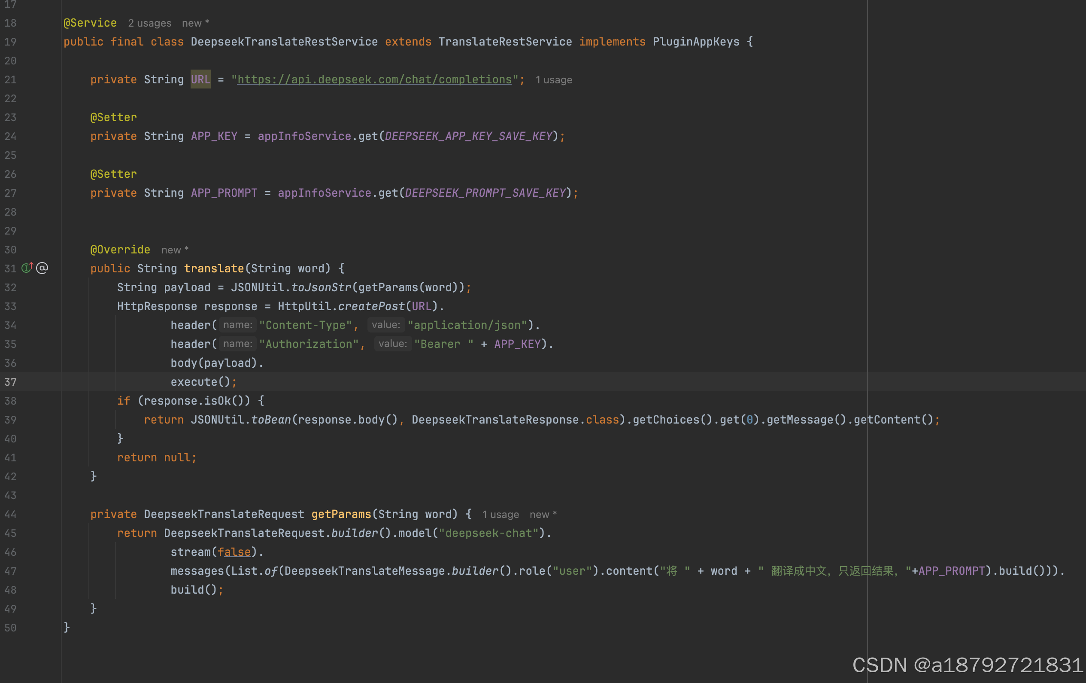Click the 'value:' hint before "Bearer "
The width and height of the screenshot is (1086, 683).
tap(392, 344)
